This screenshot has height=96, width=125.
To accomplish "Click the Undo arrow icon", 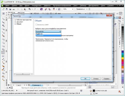I will 29,9.
